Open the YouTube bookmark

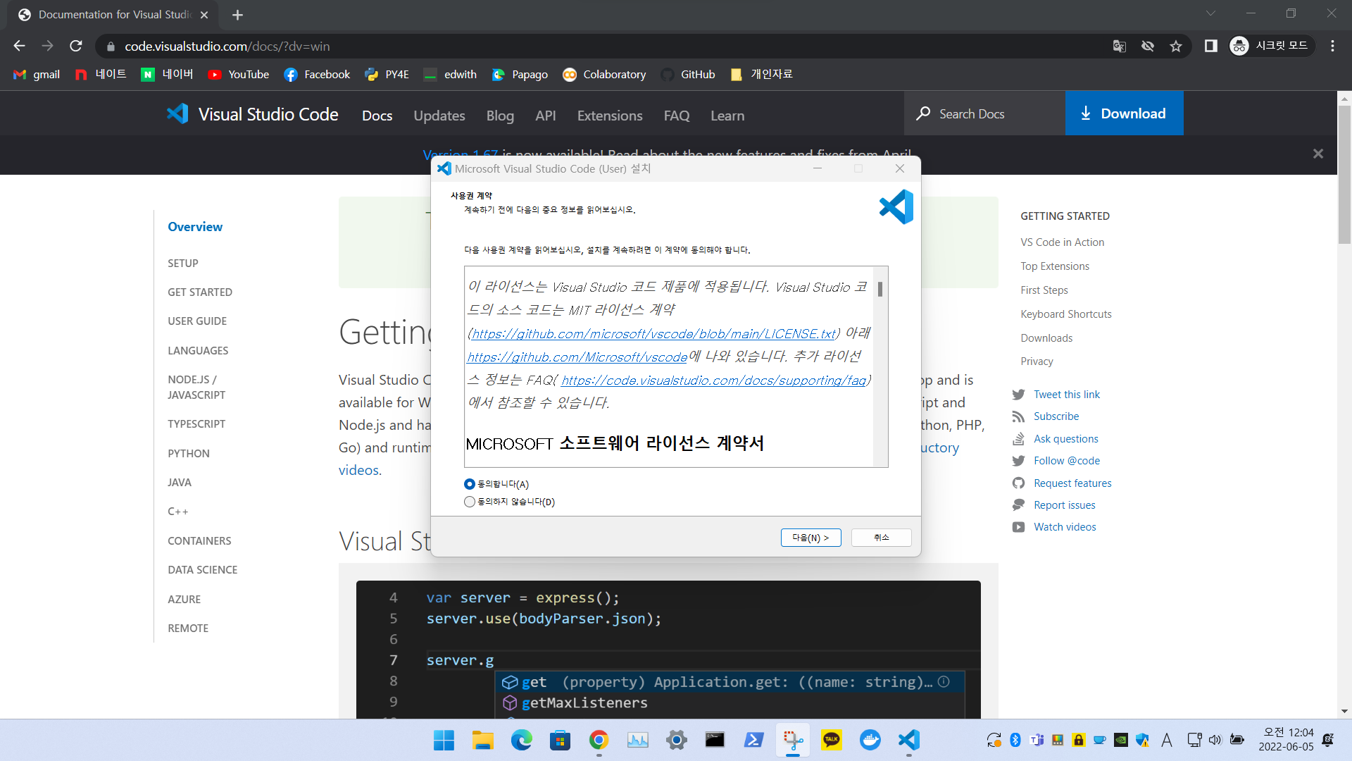238,74
